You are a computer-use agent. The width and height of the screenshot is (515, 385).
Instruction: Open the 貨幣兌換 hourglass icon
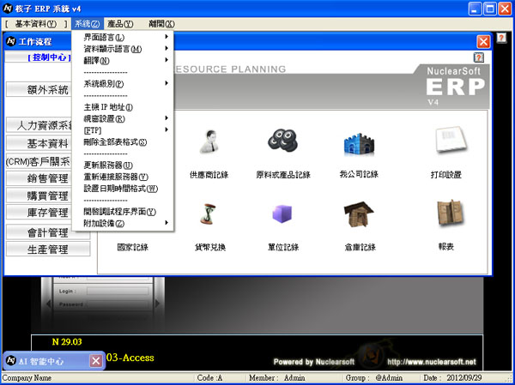tap(209, 214)
